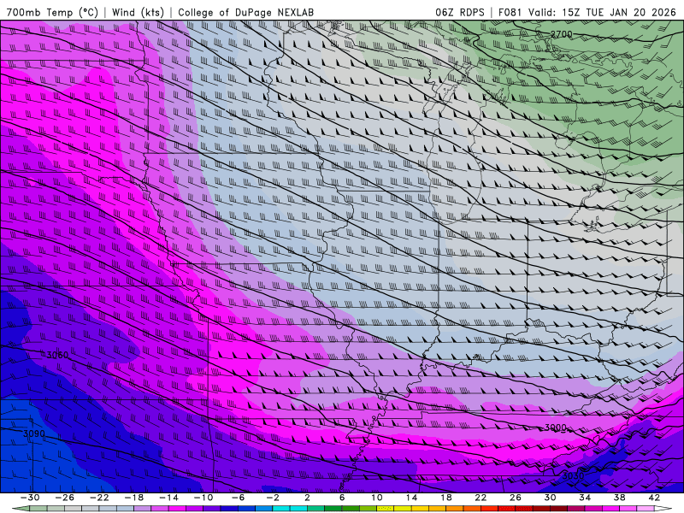Click the 38 colorbar scale value
This screenshot has width=684, height=513.
(x=619, y=498)
